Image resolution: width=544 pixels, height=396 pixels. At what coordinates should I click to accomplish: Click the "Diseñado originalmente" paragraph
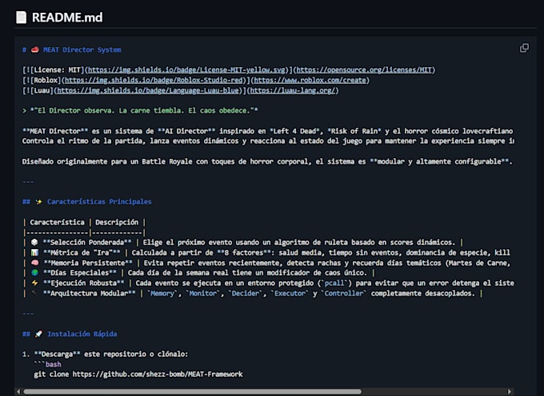267,161
